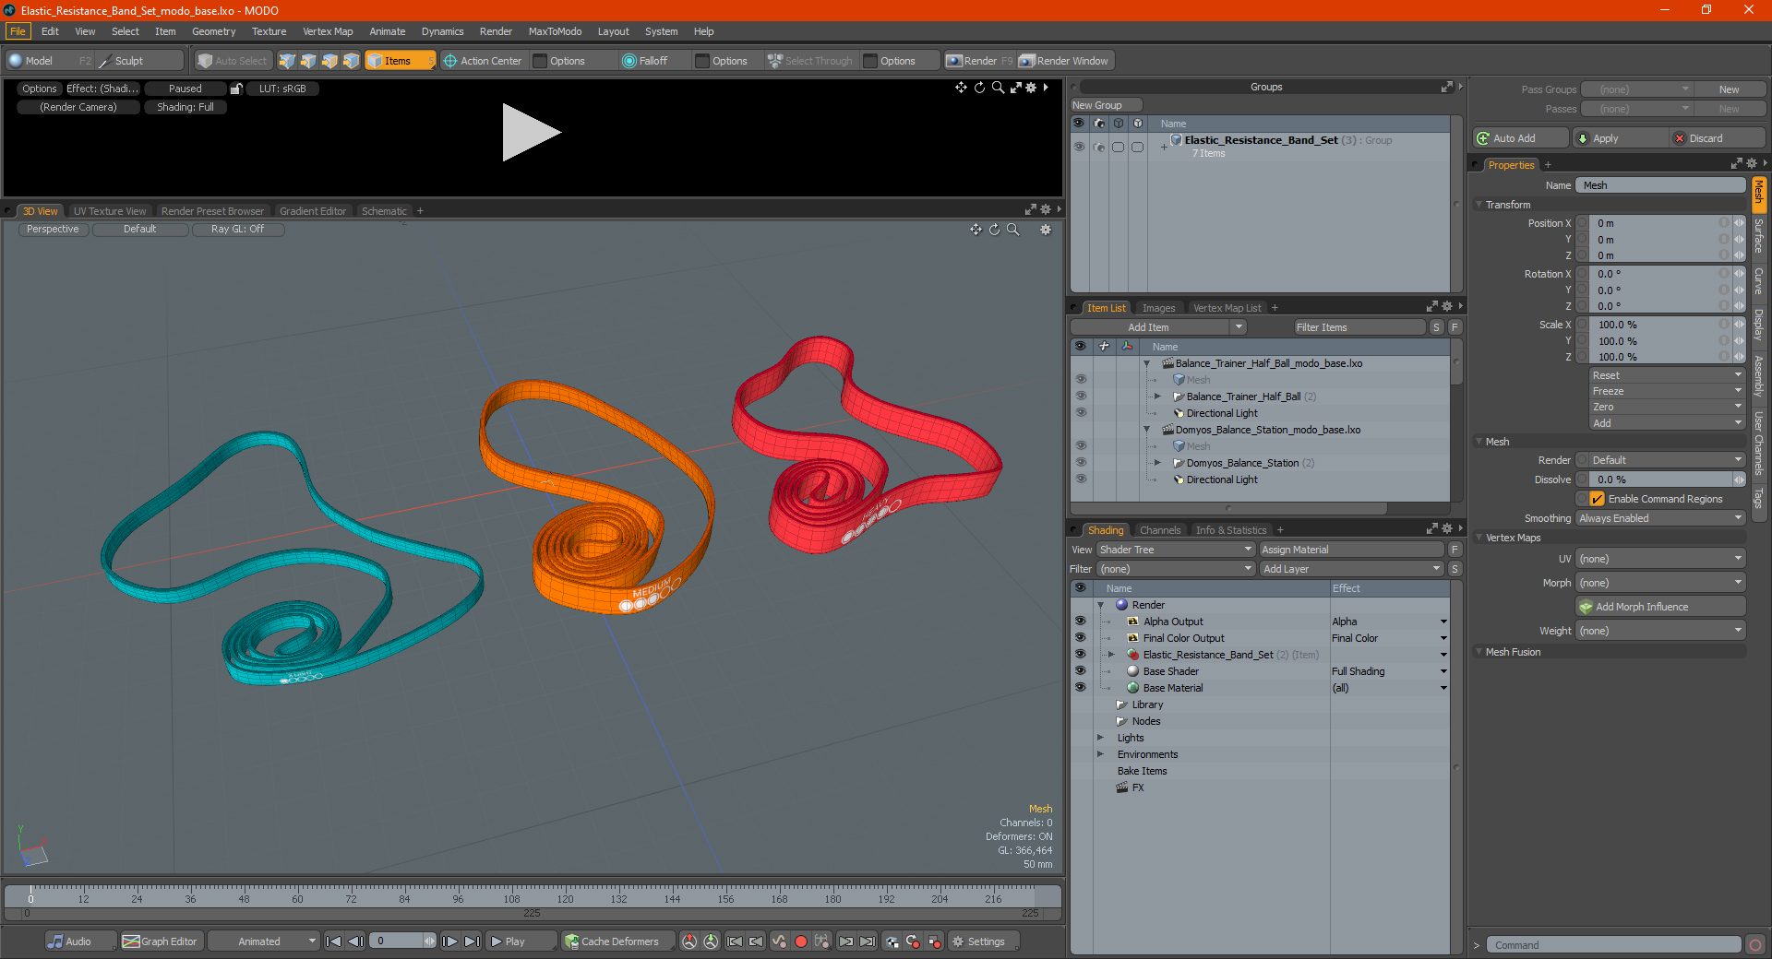Screen dimensions: 1772x959
Task: Jump to the last frame
Action: click(472, 941)
